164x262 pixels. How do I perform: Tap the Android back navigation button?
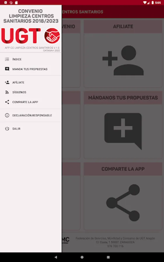click(56, 257)
